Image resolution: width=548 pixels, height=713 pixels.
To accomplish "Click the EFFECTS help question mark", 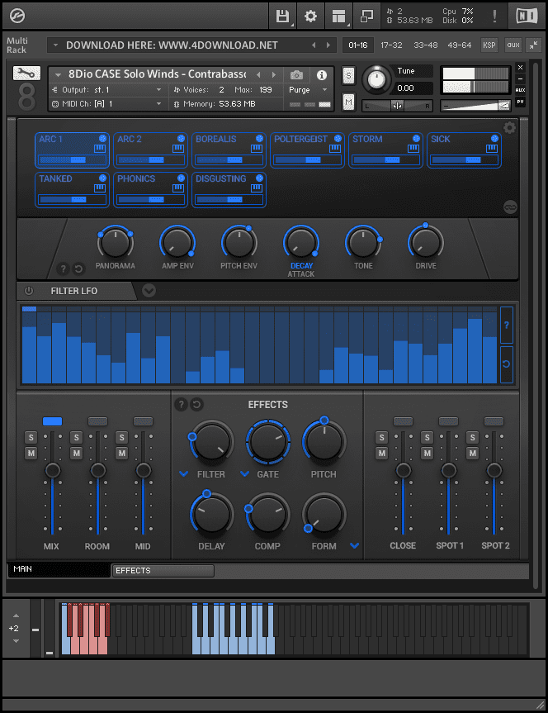I will coord(181,404).
